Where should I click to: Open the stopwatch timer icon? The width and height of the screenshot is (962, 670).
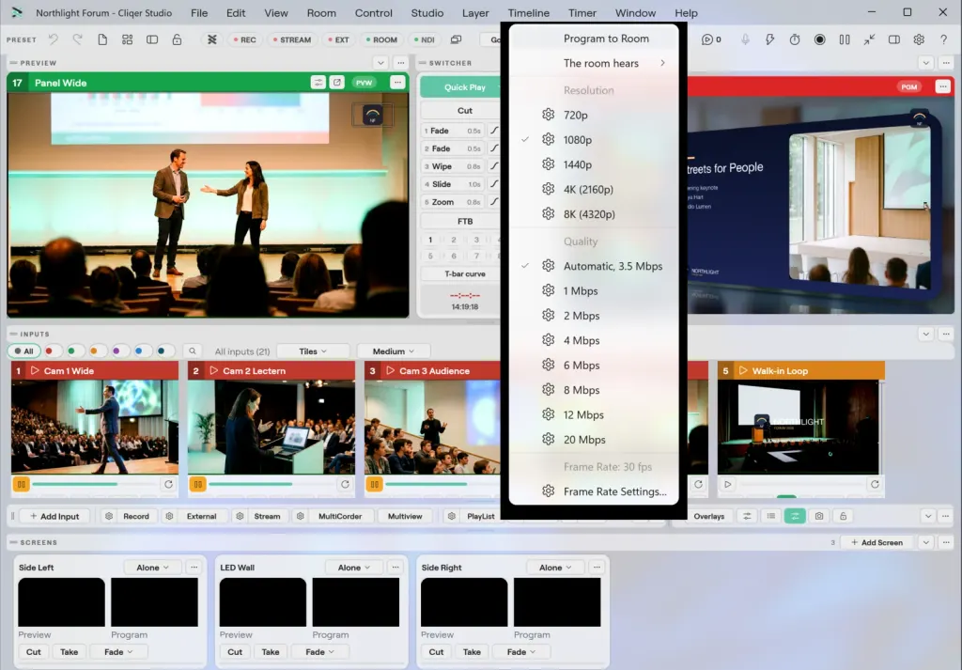tap(795, 39)
